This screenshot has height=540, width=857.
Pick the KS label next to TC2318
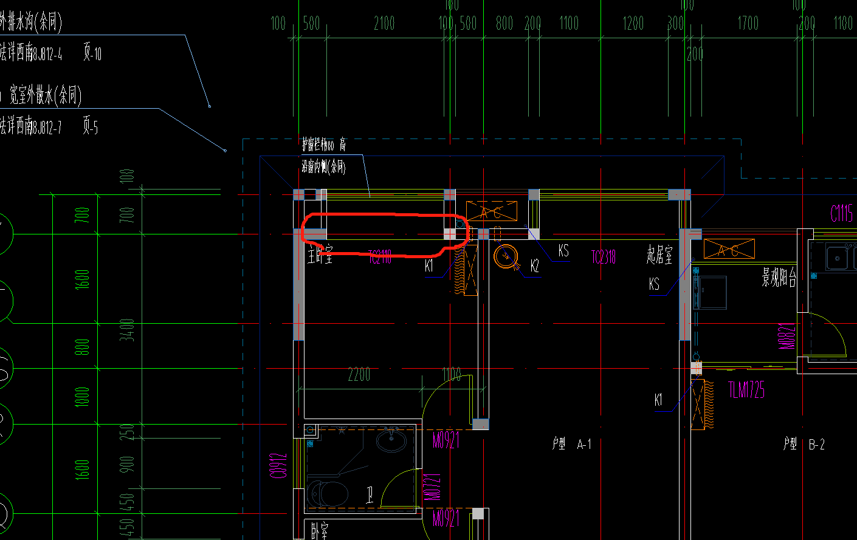pos(563,250)
